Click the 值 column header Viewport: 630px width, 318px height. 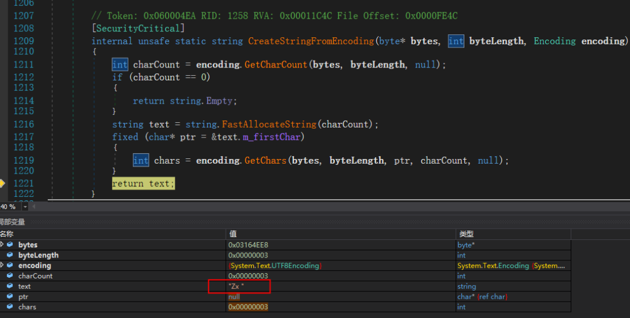click(233, 234)
